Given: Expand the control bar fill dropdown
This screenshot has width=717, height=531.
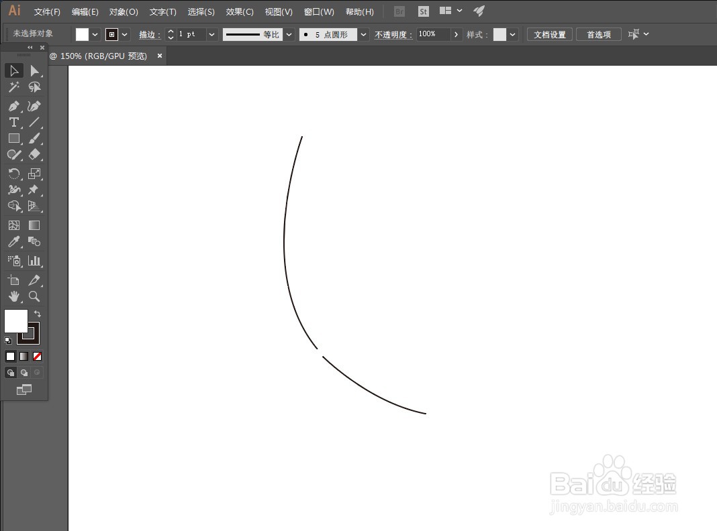Looking at the screenshot, I should pos(95,34).
